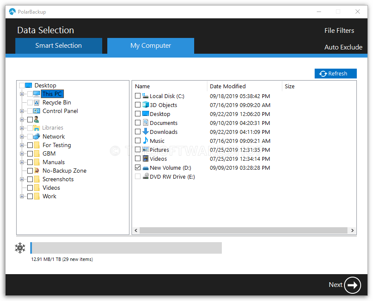This screenshot has width=373, height=301.
Task: Click the DVD RW Drive disc icon
Action: click(x=145, y=176)
